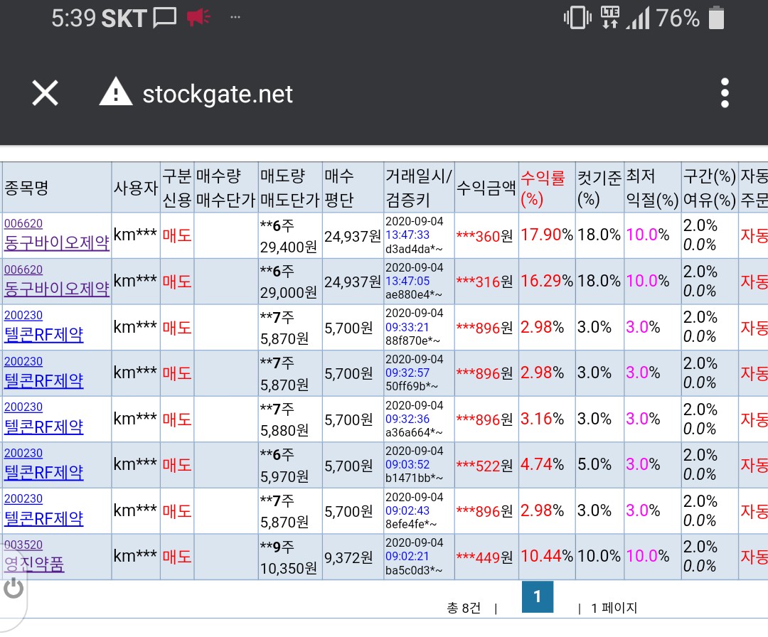Open the 003520 stock code link
The height and width of the screenshot is (637, 768).
pyautogui.click(x=23, y=545)
